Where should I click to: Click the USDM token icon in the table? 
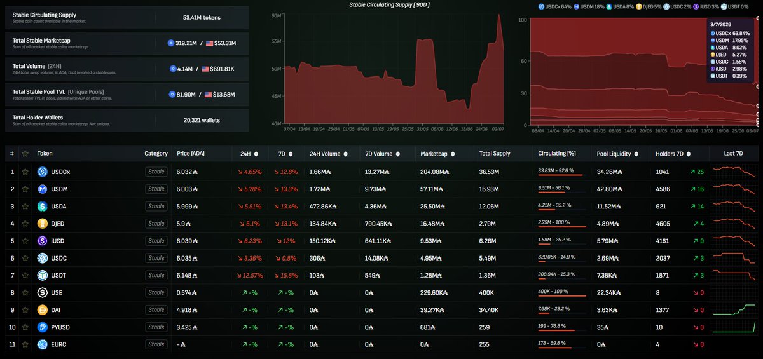[43, 189]
